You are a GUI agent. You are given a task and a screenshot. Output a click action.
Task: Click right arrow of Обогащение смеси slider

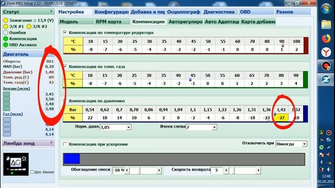click(x=159, y=170)
